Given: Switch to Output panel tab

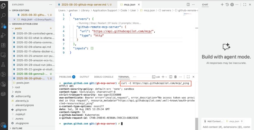Looking at the screenshot, I should 84,77.
